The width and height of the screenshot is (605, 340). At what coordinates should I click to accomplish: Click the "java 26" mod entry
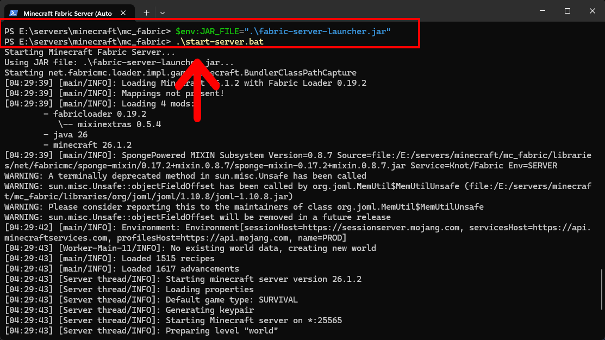pyautogui.click(x=66, y=135)
